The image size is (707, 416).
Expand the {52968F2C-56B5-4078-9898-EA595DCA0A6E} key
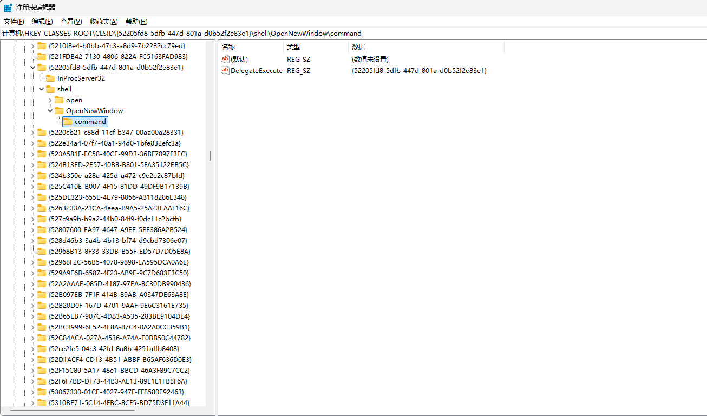32,262
